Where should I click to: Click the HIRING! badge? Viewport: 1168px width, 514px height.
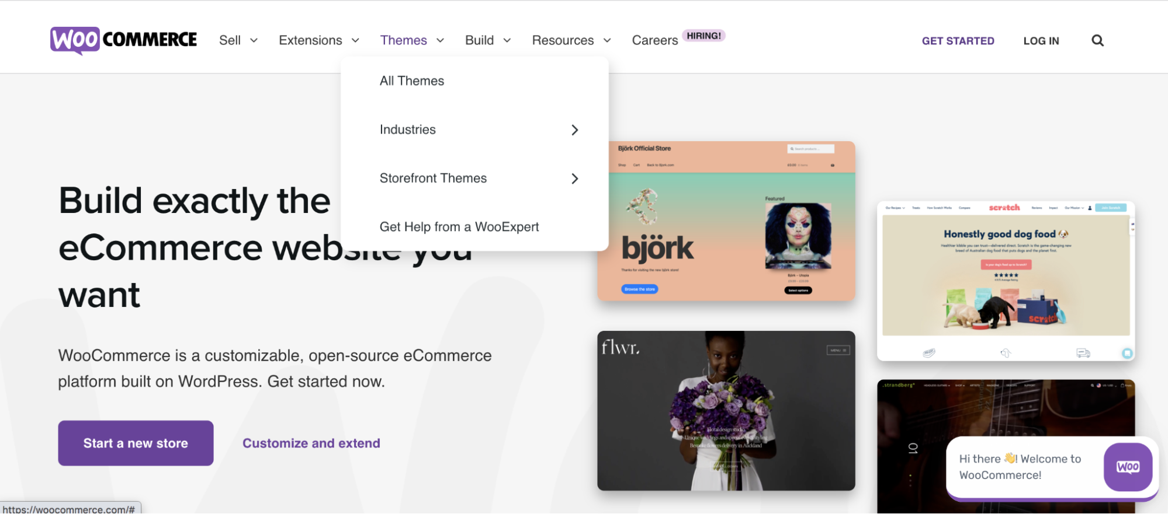703,36
